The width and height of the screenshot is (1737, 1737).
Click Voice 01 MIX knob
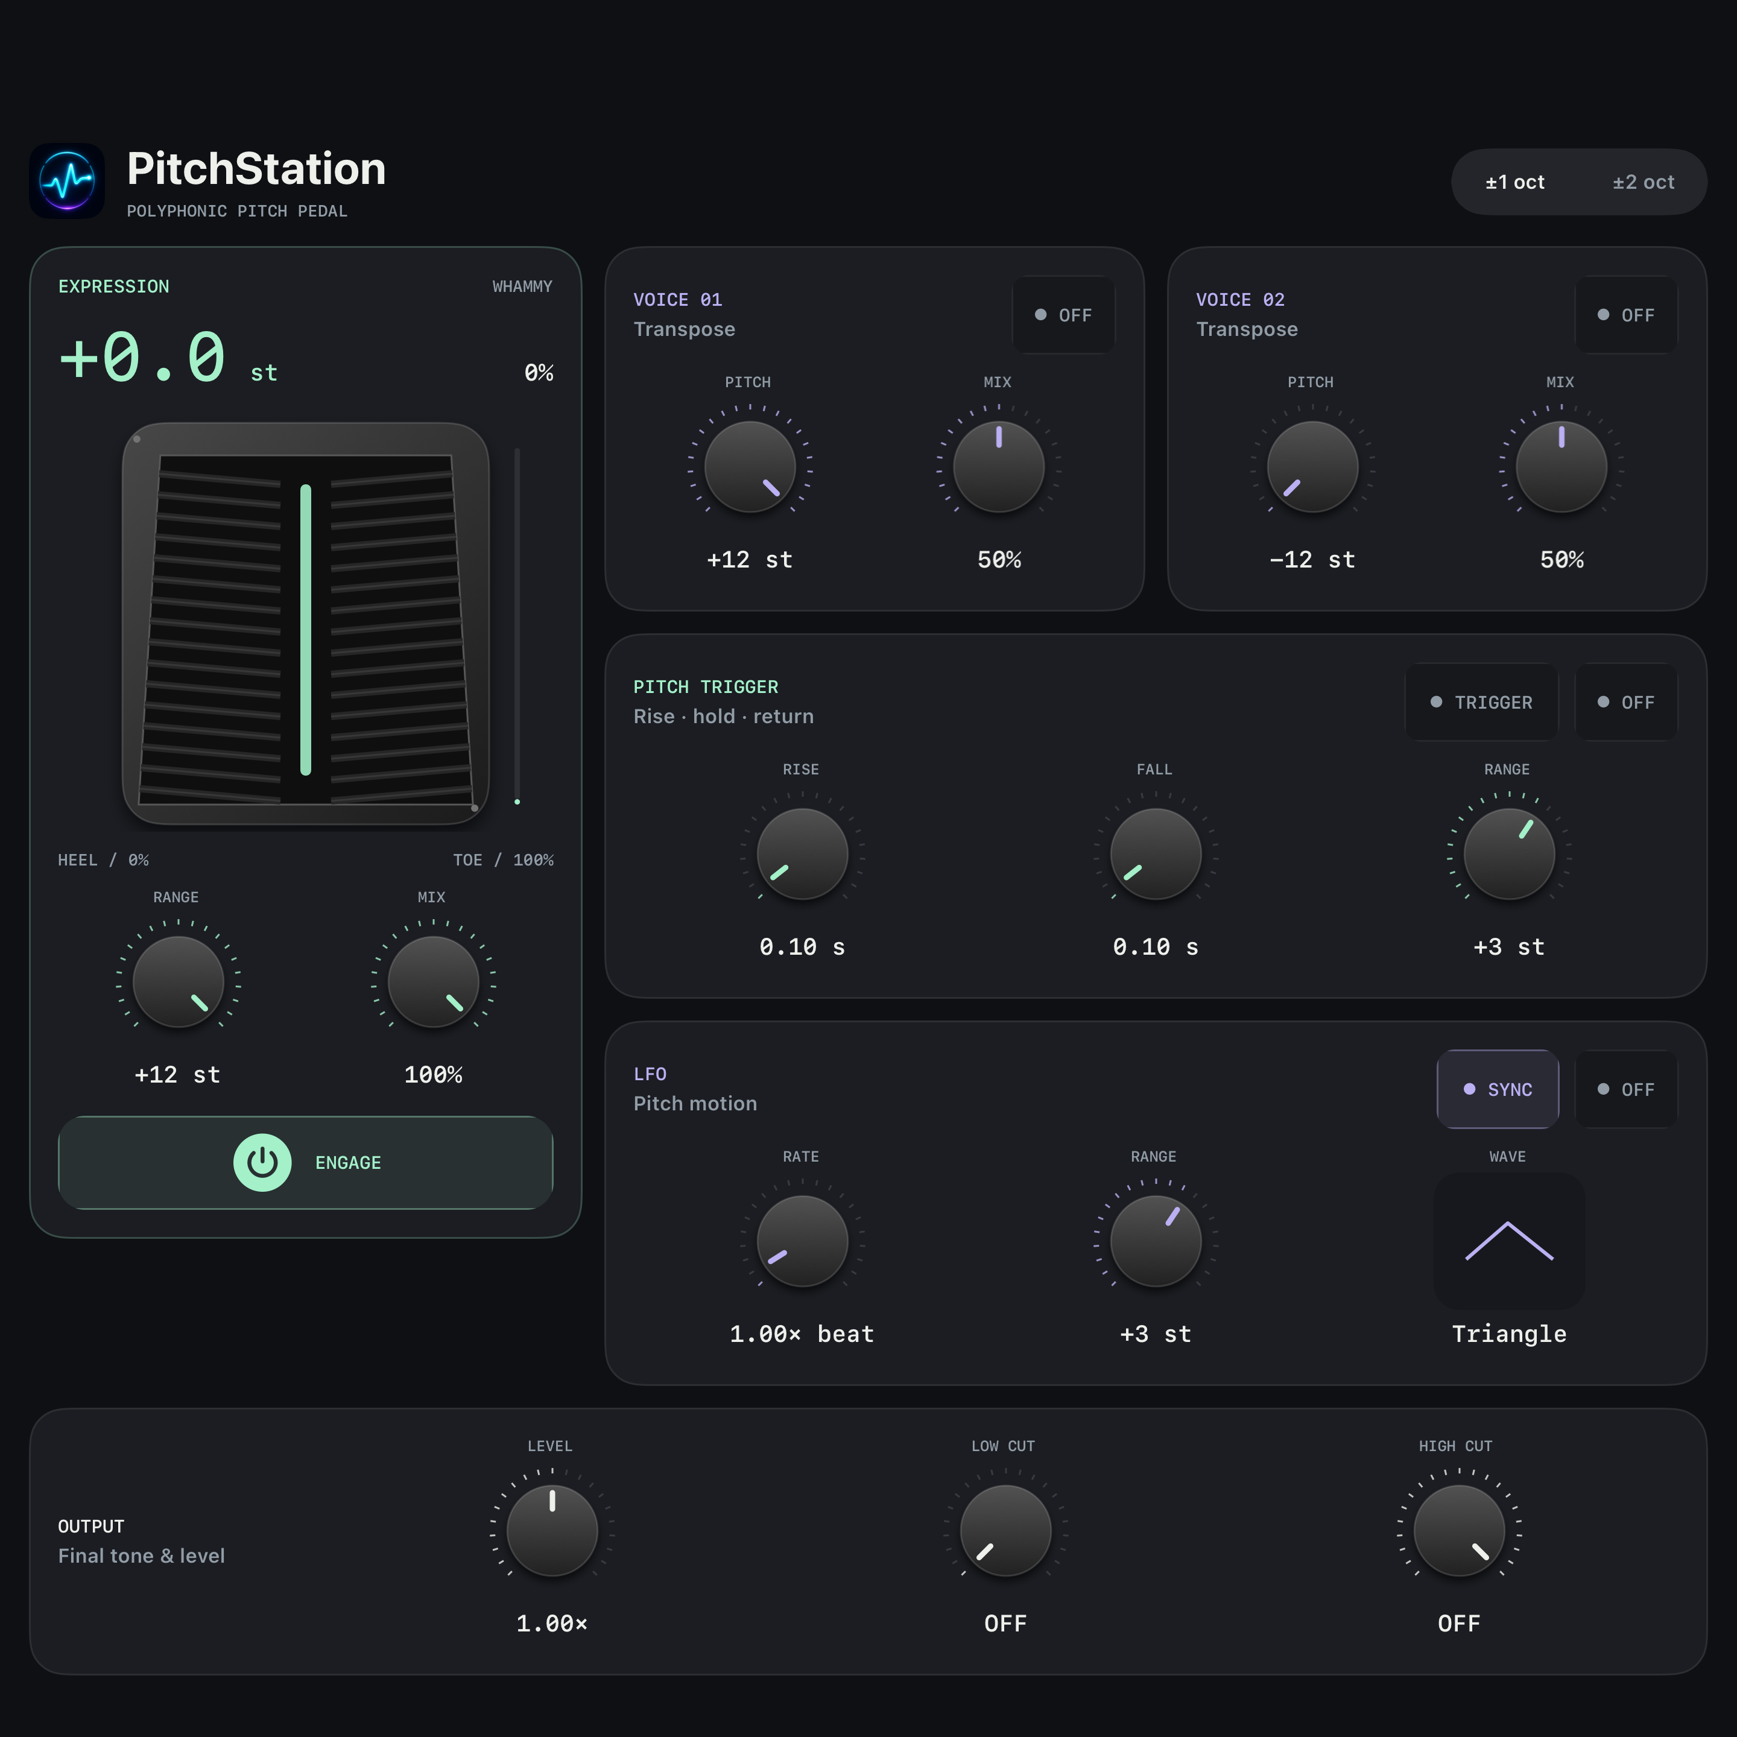[999, 467]
